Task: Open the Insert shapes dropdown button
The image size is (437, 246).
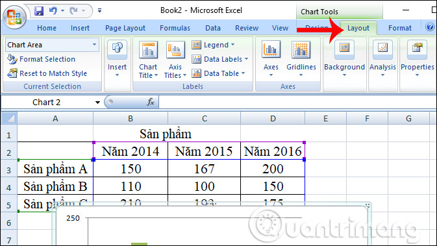Action: tap(117, 59)
